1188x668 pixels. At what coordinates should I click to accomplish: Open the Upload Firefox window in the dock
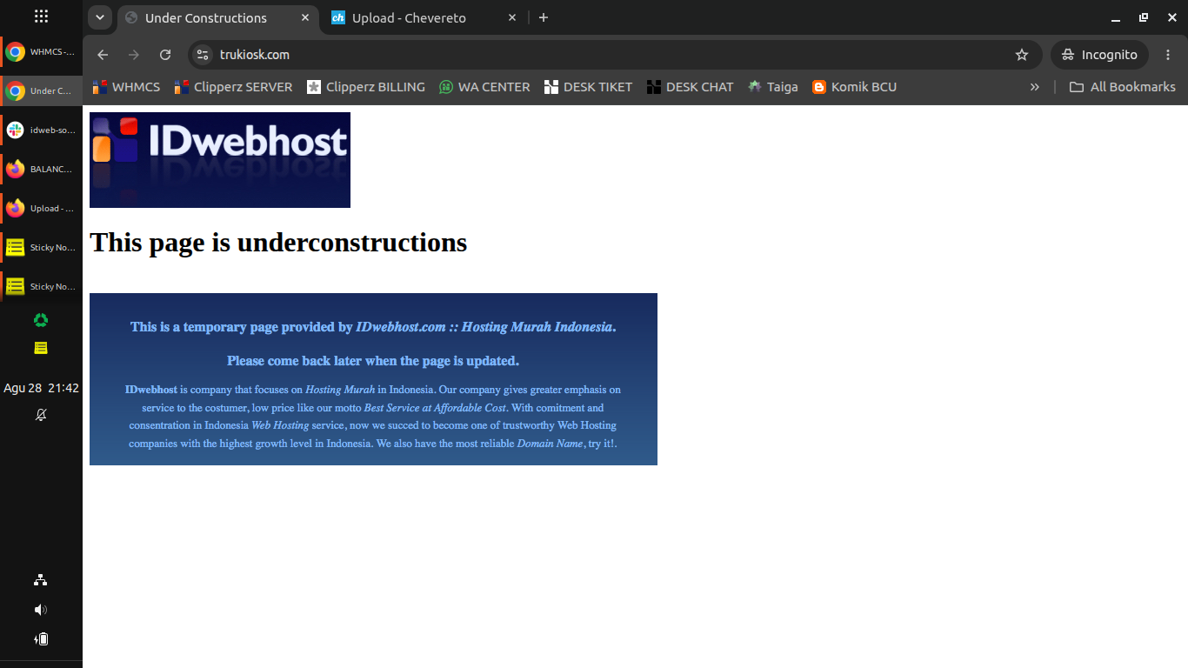(x=41, y=209)
